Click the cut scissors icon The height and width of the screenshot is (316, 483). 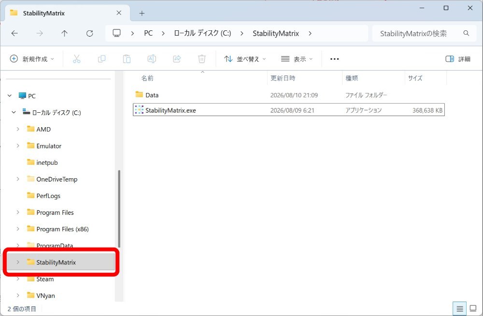[77, 59]
